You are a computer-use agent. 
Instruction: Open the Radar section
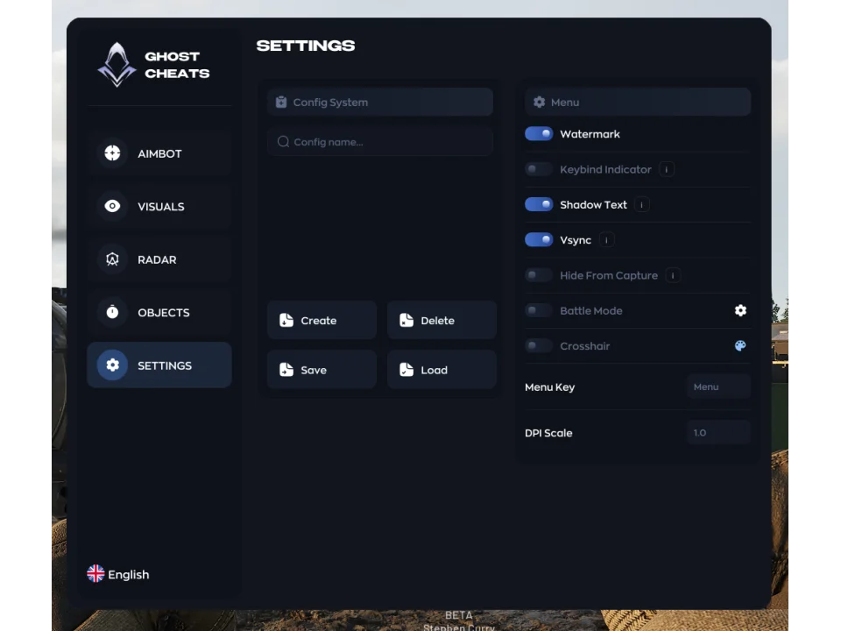point(159,259)
